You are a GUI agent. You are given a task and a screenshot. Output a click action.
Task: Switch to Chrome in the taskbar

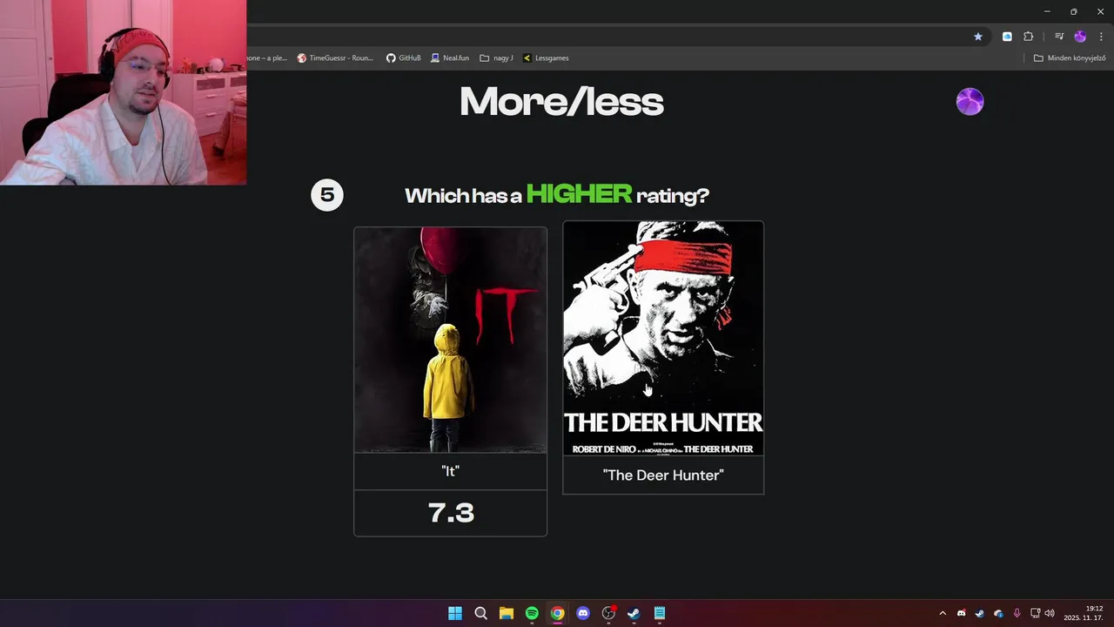(557, 613)
